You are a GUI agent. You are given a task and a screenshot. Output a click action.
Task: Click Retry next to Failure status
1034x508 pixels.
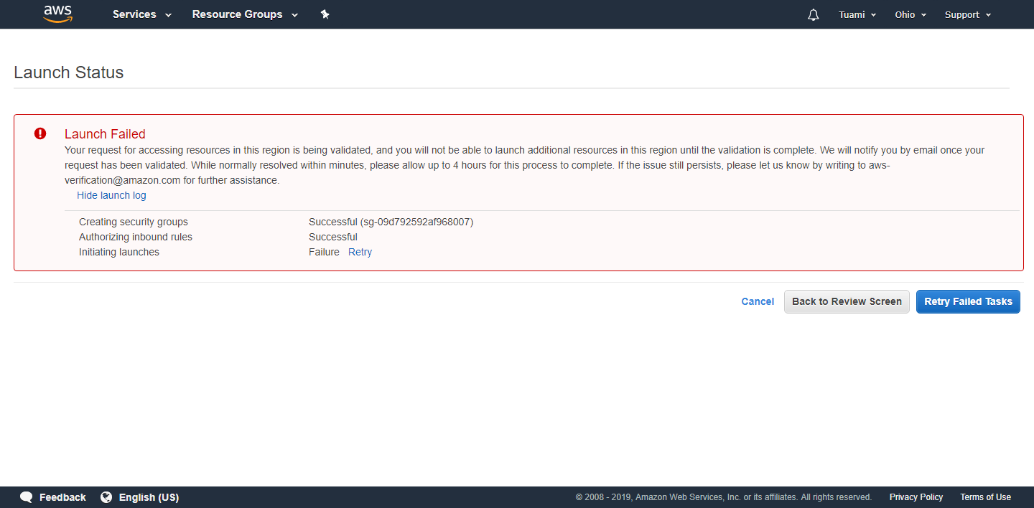pos(360,252)
